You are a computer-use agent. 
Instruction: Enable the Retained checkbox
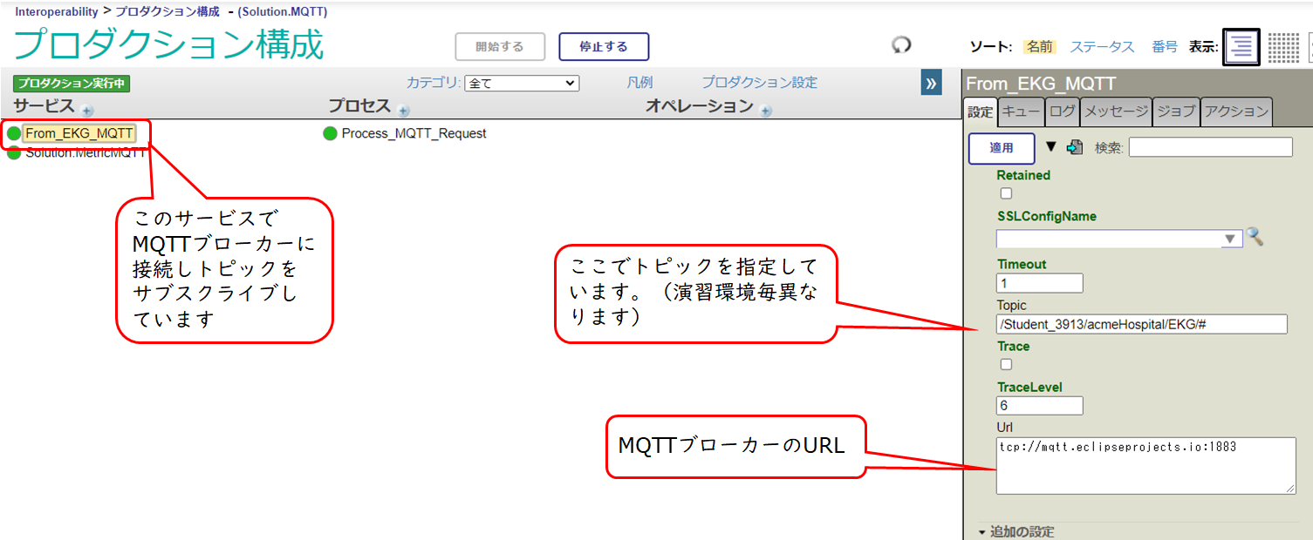[x=1006, y=193]
